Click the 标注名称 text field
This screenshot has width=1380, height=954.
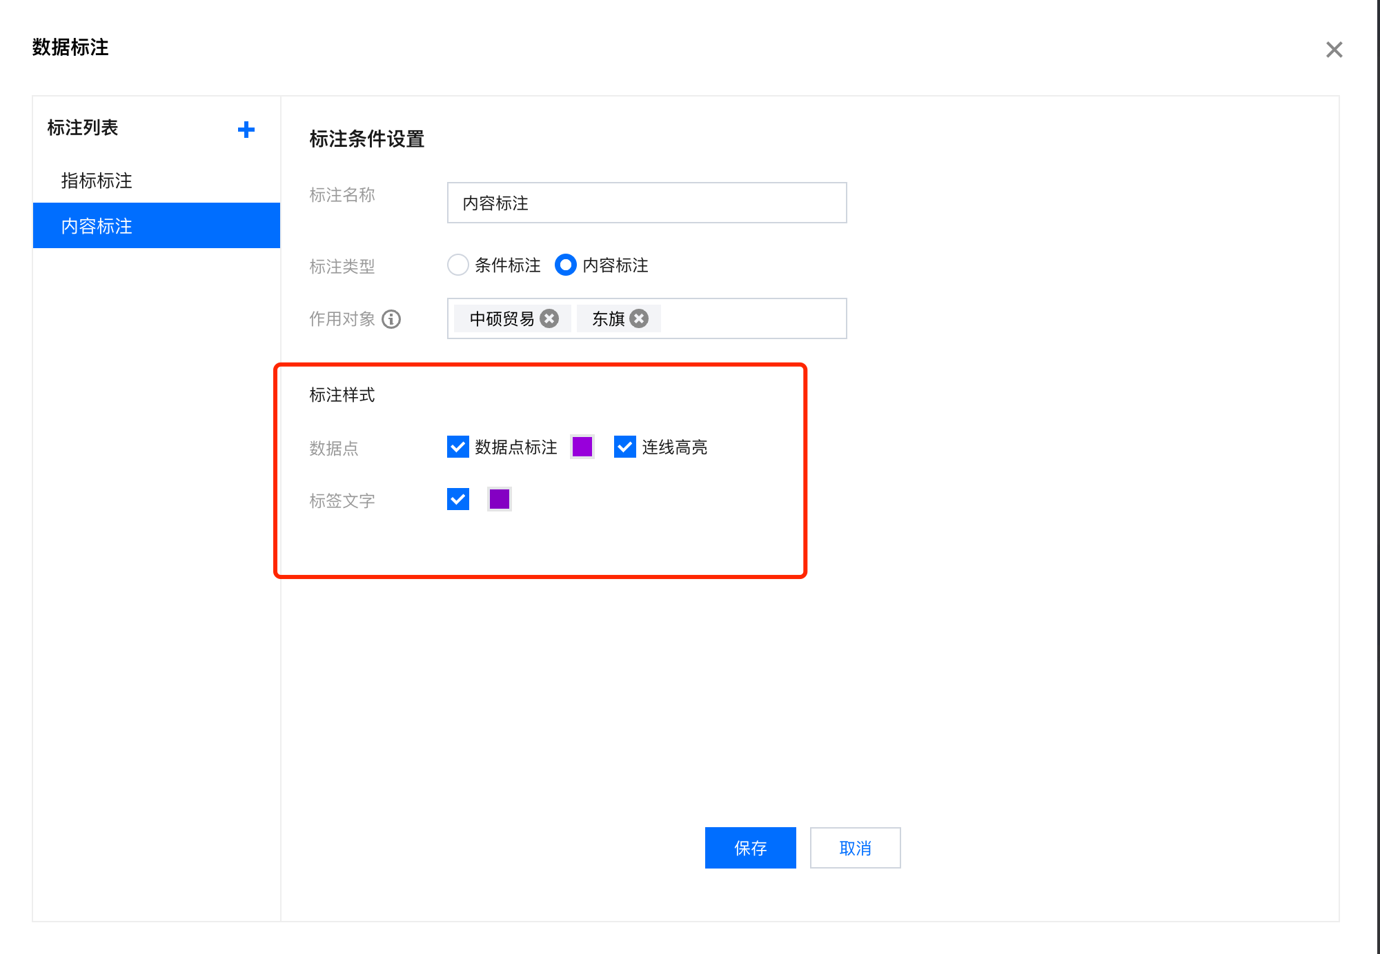pos(647,203)
